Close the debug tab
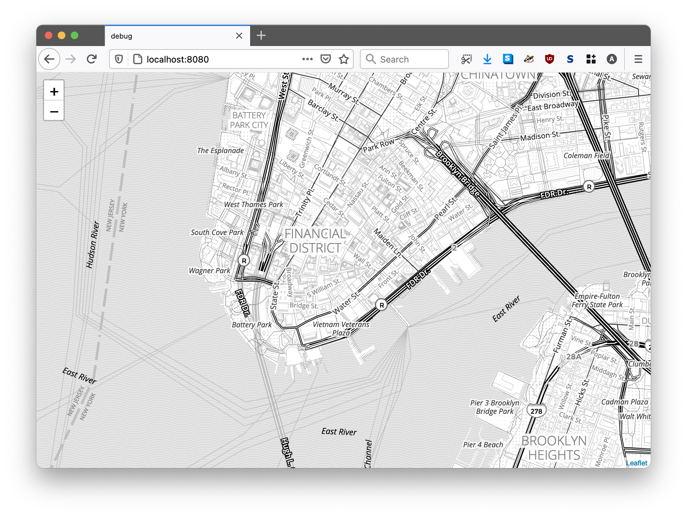Screen dimensions: 687x516 click(239, 36)
